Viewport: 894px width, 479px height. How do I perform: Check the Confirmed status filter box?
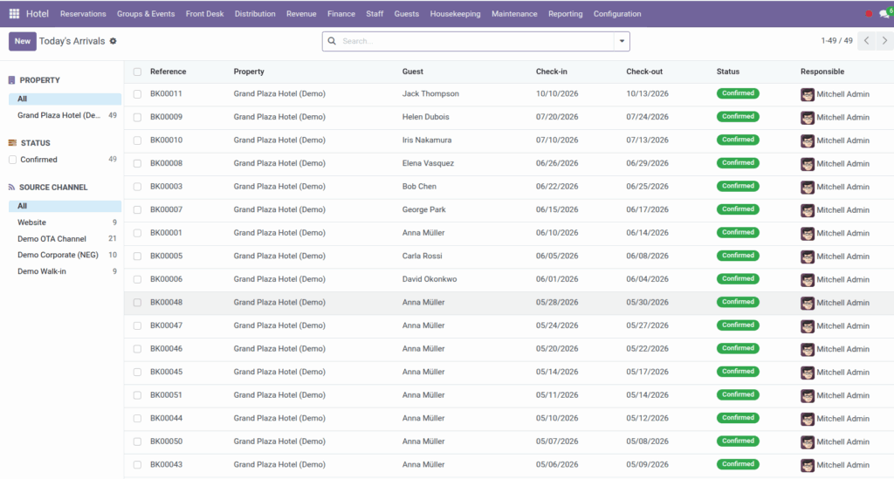12,160
